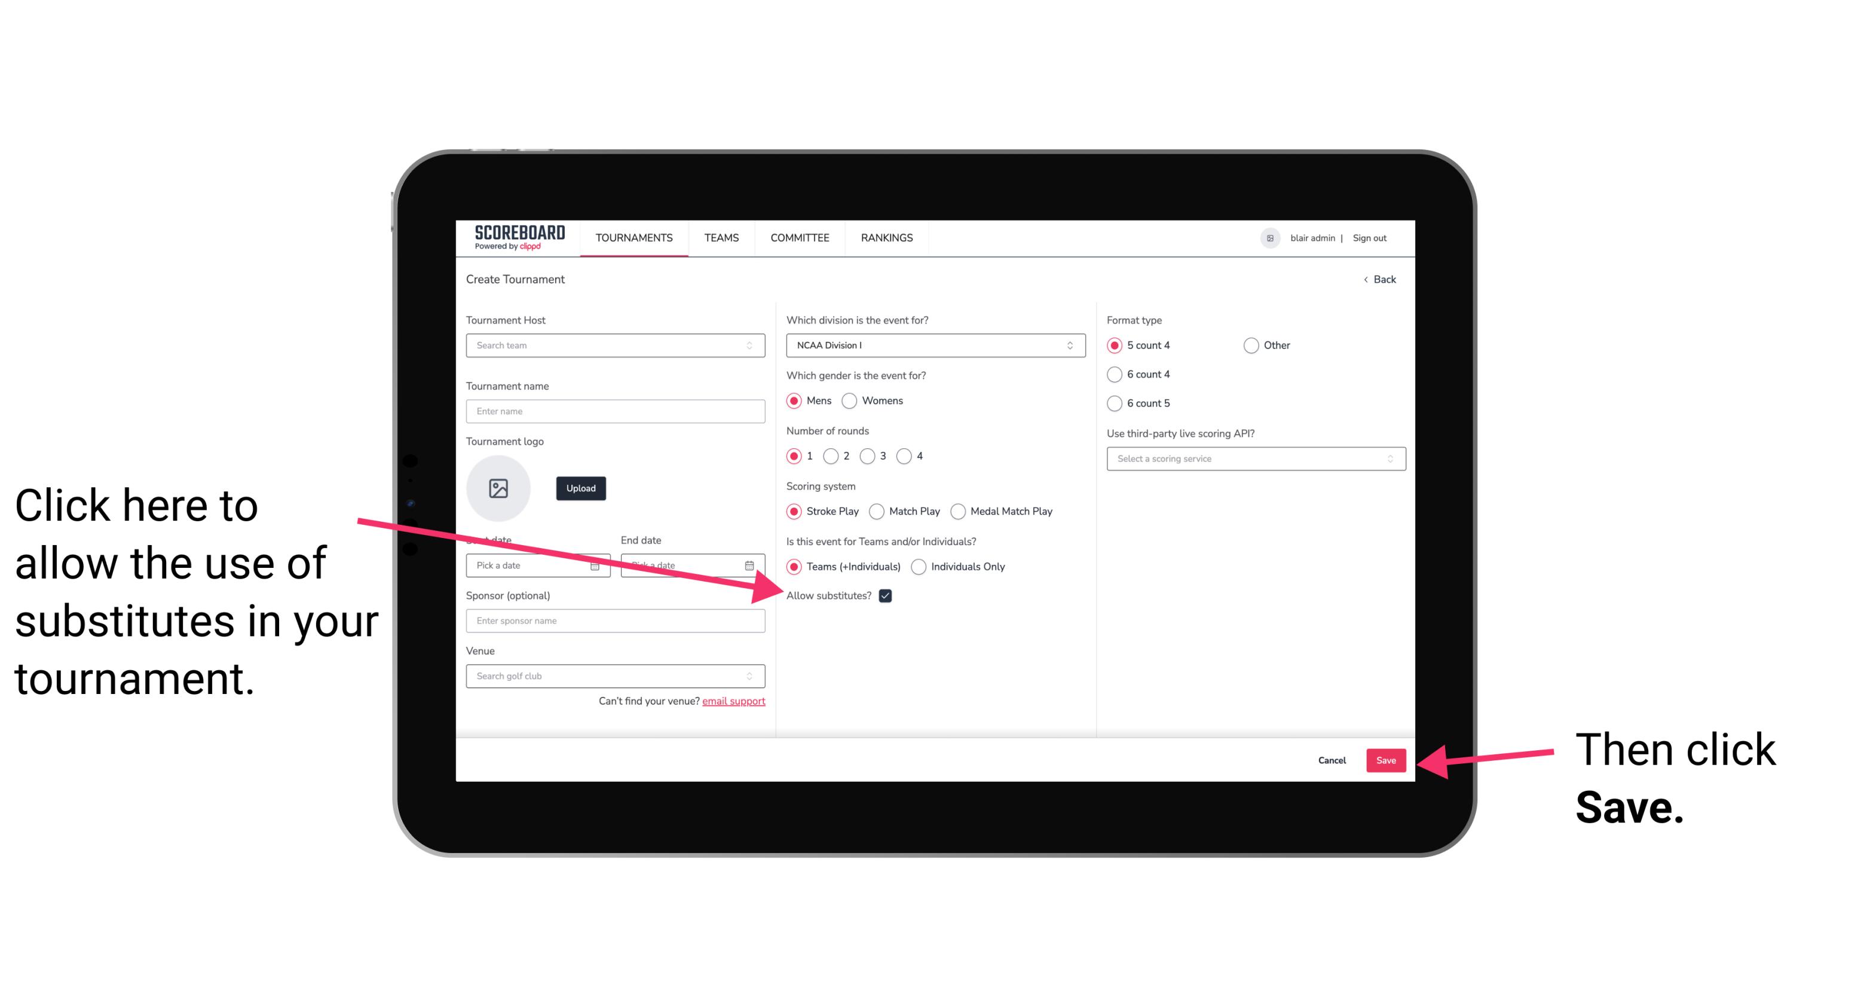This screenshot has height=1003, width=1864.
Task: Enable Allow substitutes checkbox
Action: pos(887,595)
